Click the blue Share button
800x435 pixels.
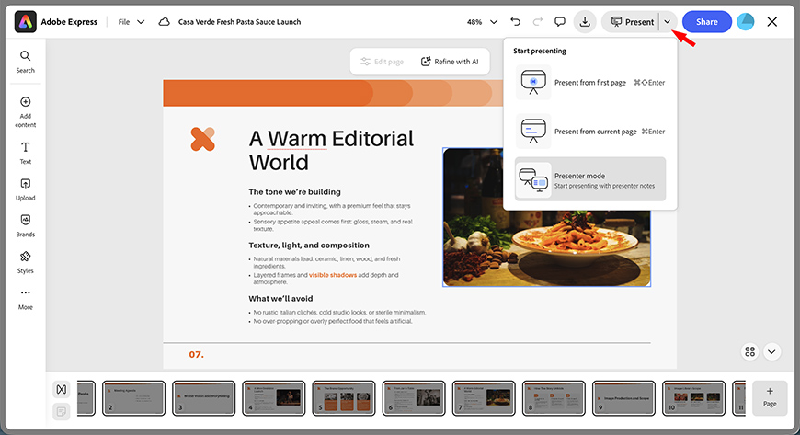(x=706, y=21)
